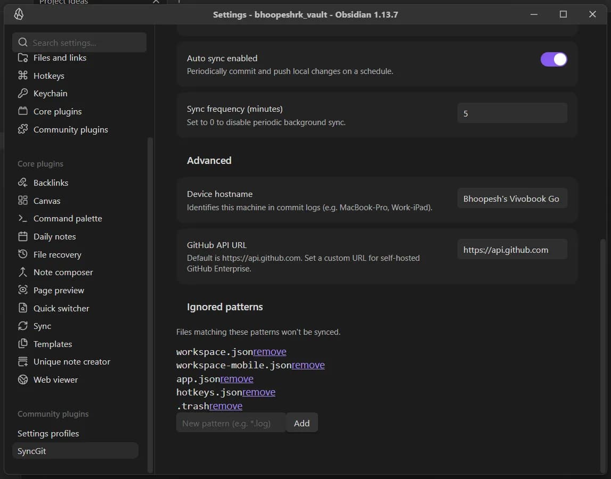Image resolution: width=611 pixels, height=479 pixels.
Task: Click the search magnifier icon in settings
Action: tap(23, 43)
